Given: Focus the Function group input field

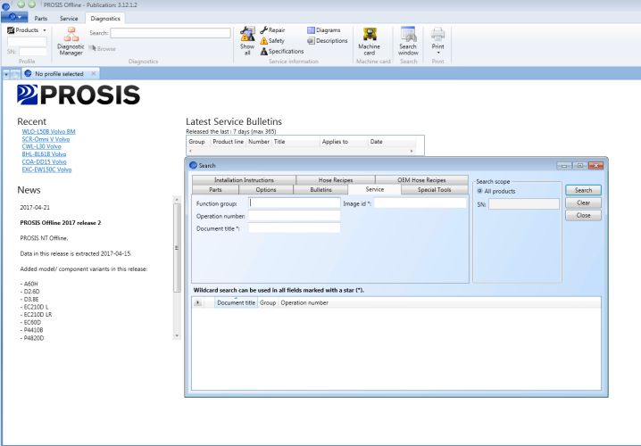Looking at the screenshot, I should (295, 203).
